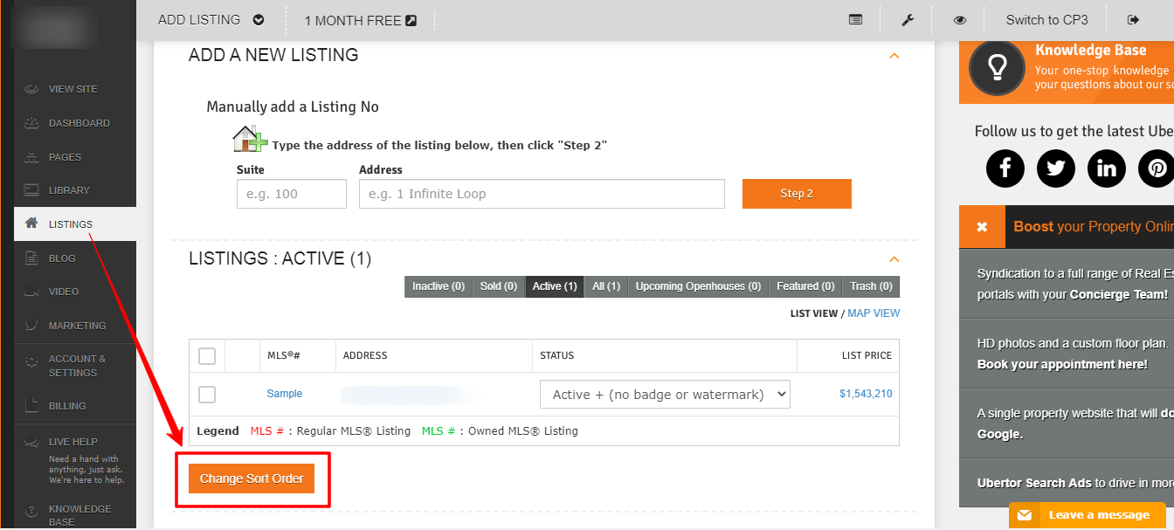Open the ADD LISTING dropdown arrow

[259, 20]
